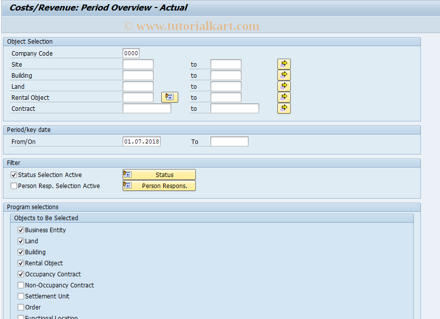Click inside the Company Code field
This screenshot has width=440, height=319.
[131, 53]
